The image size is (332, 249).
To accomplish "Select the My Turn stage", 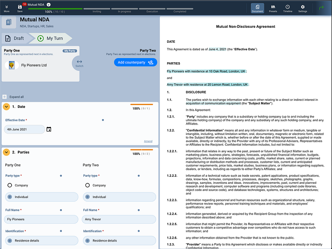I will click(x=50, y=38).
